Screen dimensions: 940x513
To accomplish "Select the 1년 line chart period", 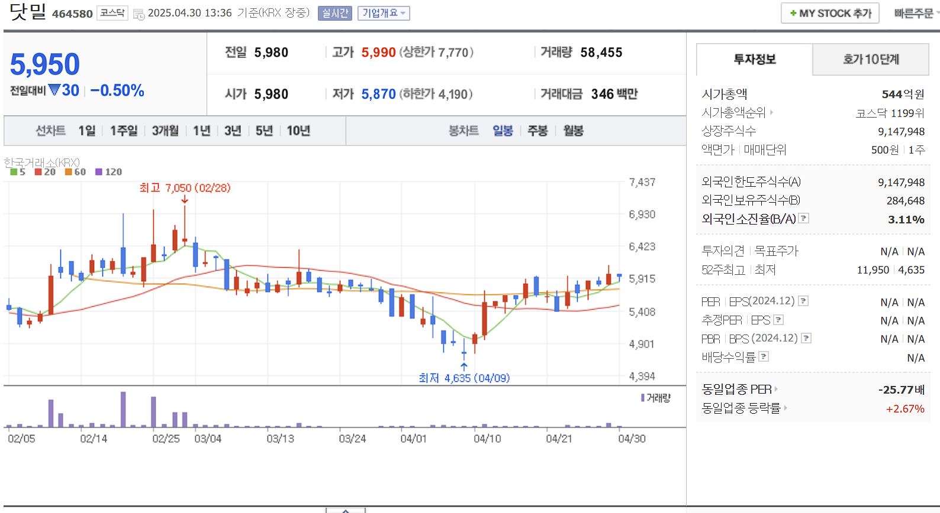I will [202, 131].
